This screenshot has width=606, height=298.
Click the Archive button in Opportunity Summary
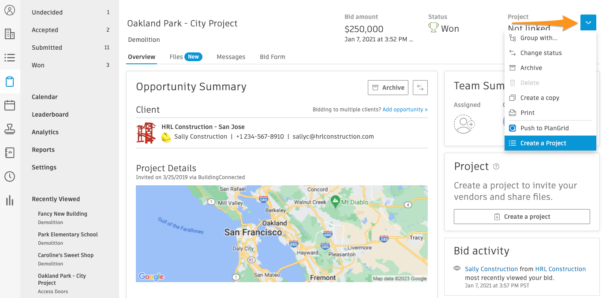pyautogui.click(x=388, y=88)
